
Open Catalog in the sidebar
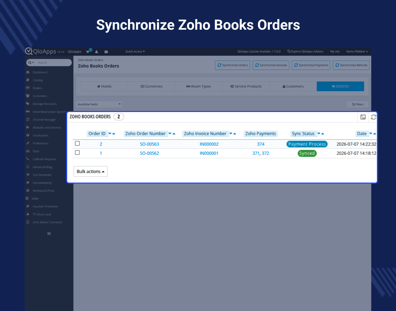37,80
